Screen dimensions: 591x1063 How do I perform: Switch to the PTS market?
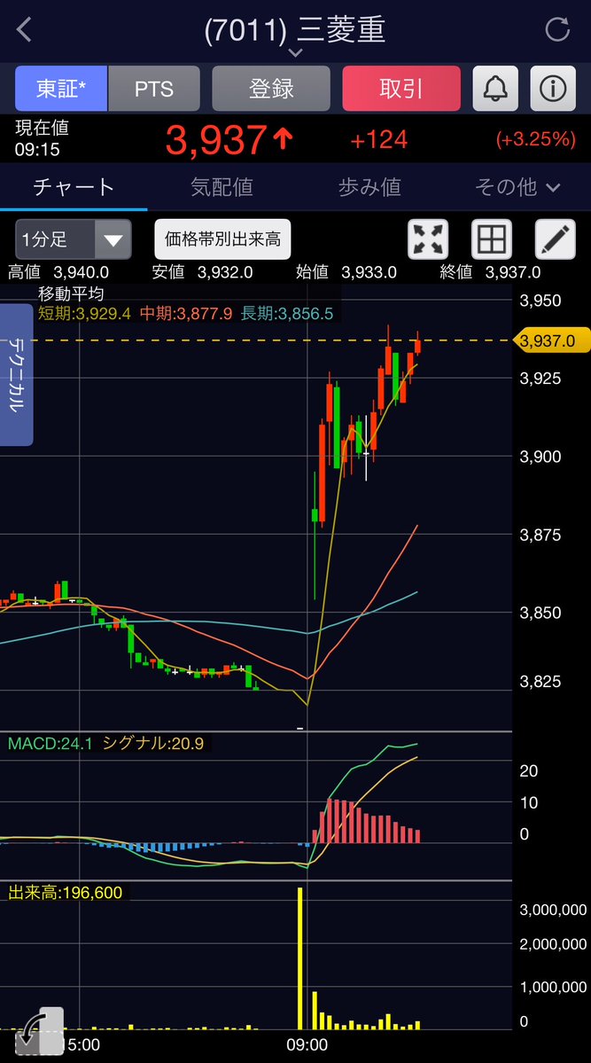tap(154, 88)
